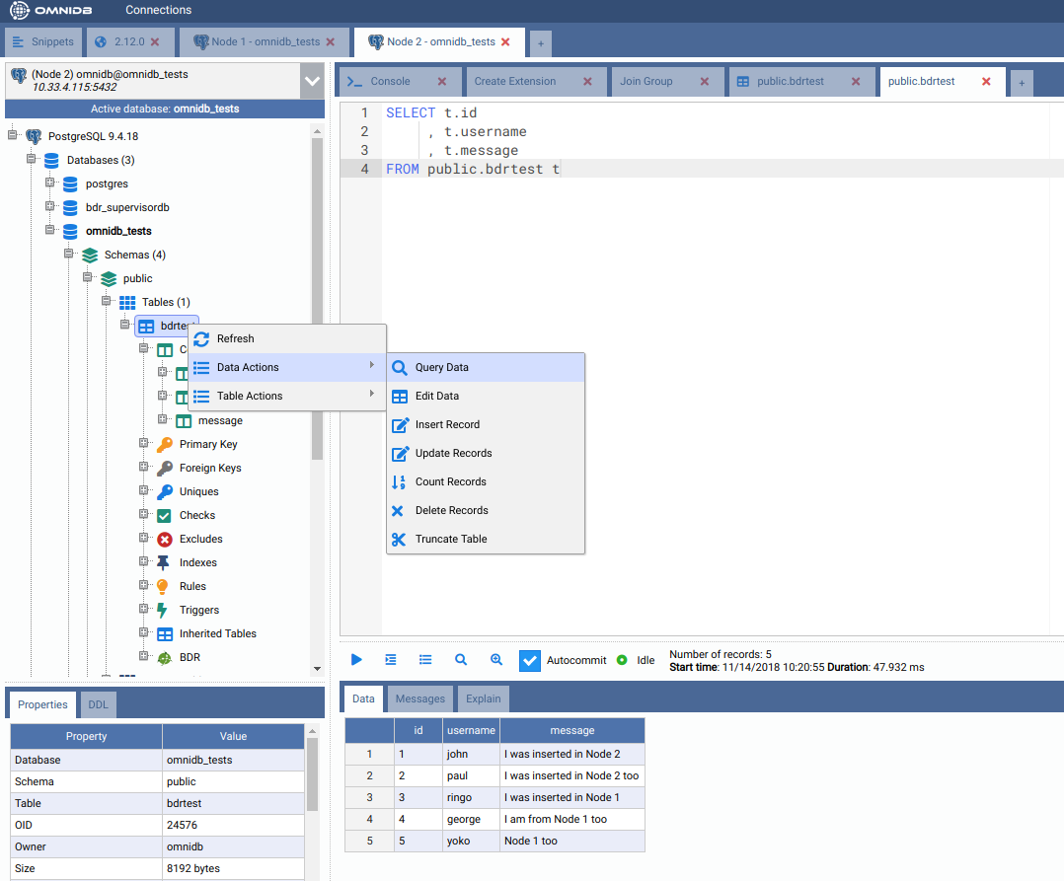
Task: Run the query with the play button
Action: click(x=357, y=660)
